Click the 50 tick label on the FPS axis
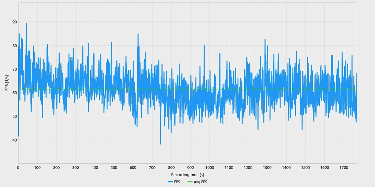375x187 pixels. (14, 116)
